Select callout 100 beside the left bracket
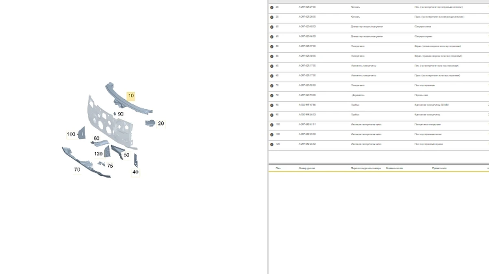The width and height of the screenshot is (489, 274). (x=71, y=134)
